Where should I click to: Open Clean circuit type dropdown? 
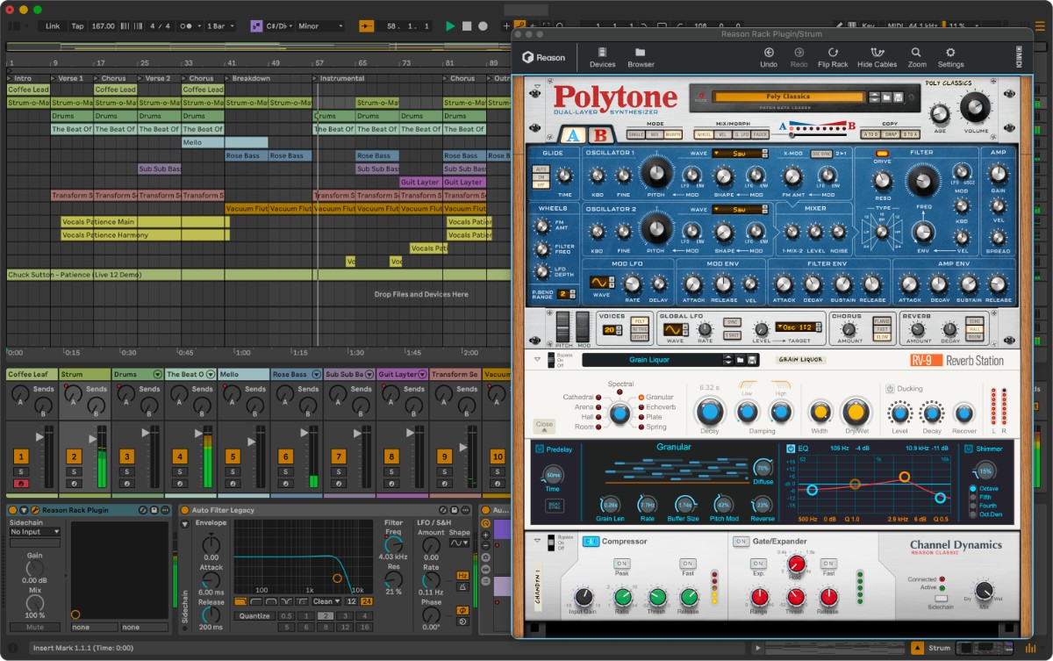pos(326,601)
